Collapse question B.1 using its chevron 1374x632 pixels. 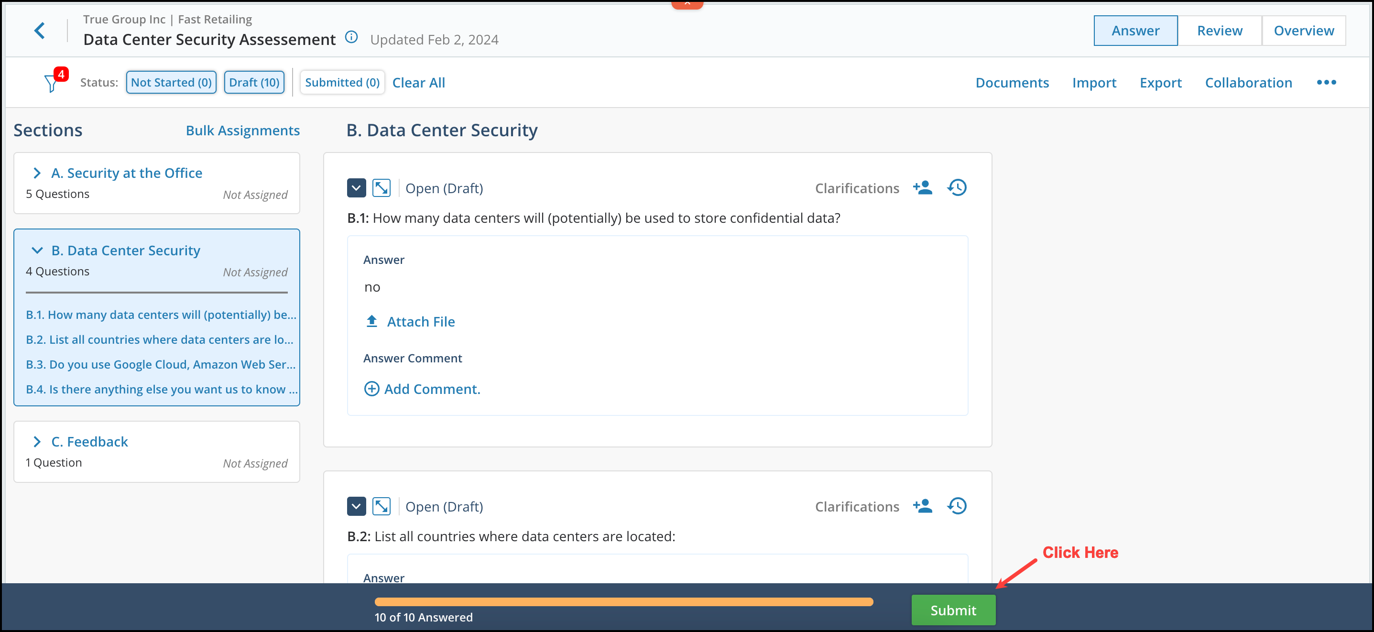click(x=356, y=188)
